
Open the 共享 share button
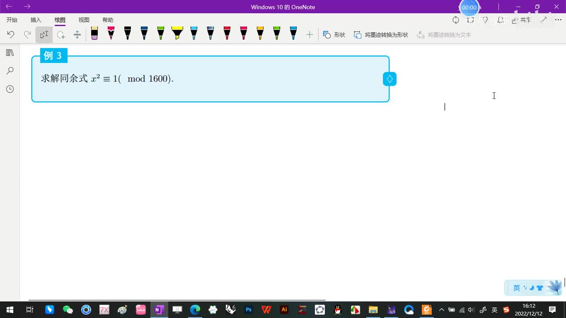point(521,20)
